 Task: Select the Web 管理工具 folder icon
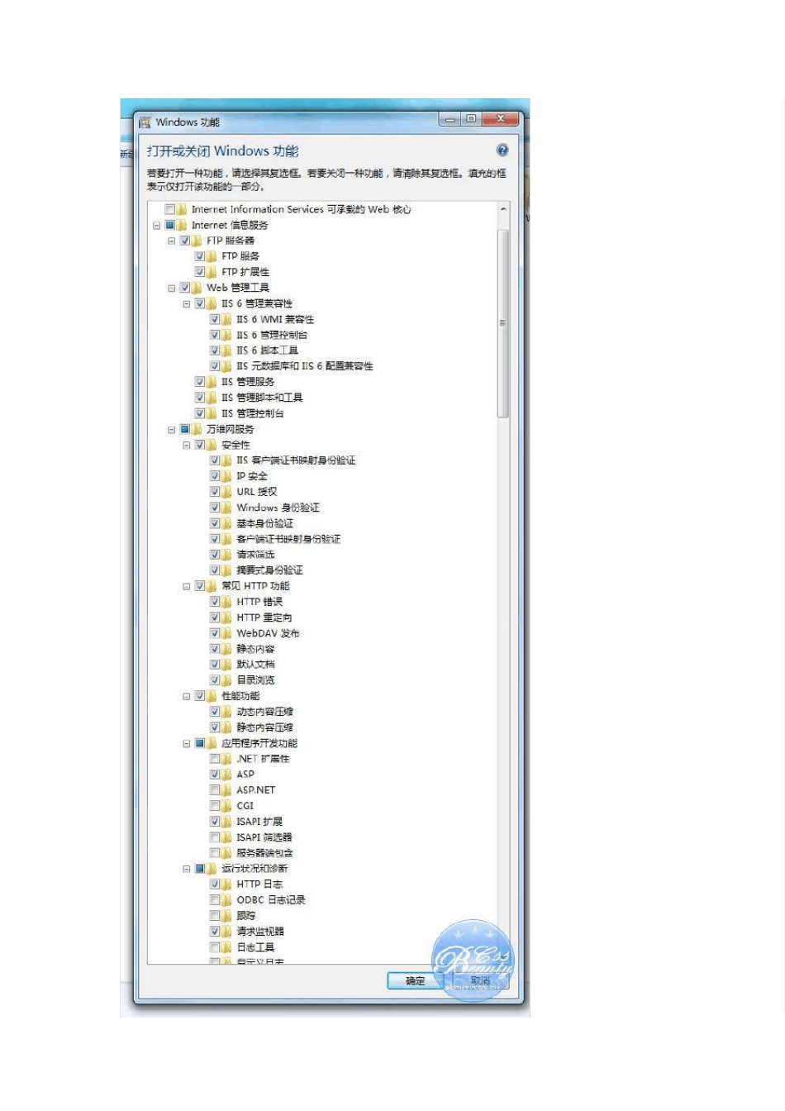(197, 288)
